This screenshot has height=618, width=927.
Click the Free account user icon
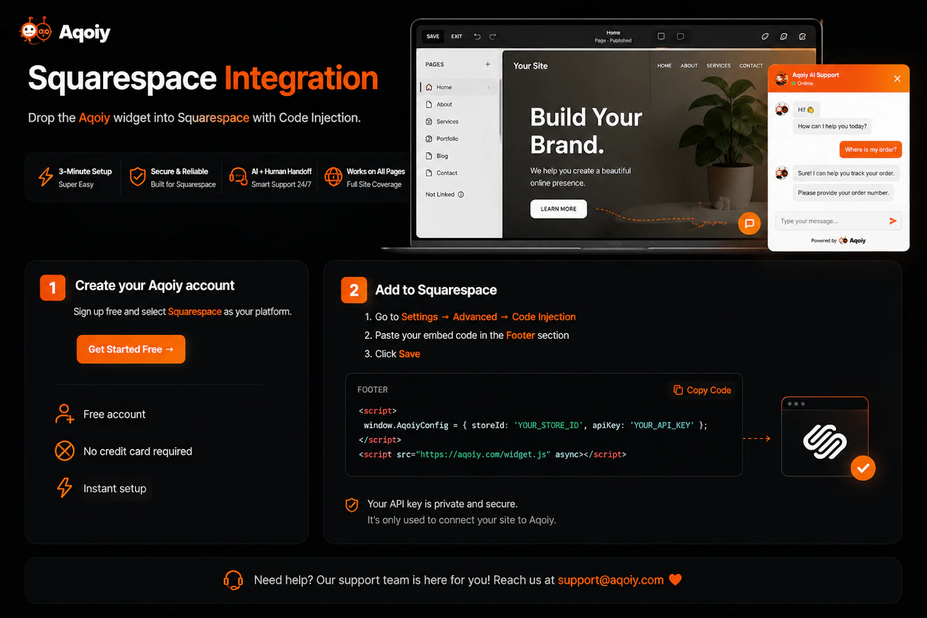tap(64, 414)
